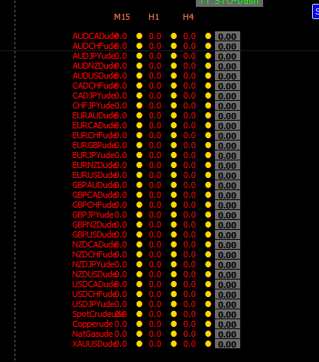
Task: Click the M15 yellow dot in AUDCAD row
Action: pos(139,36)
